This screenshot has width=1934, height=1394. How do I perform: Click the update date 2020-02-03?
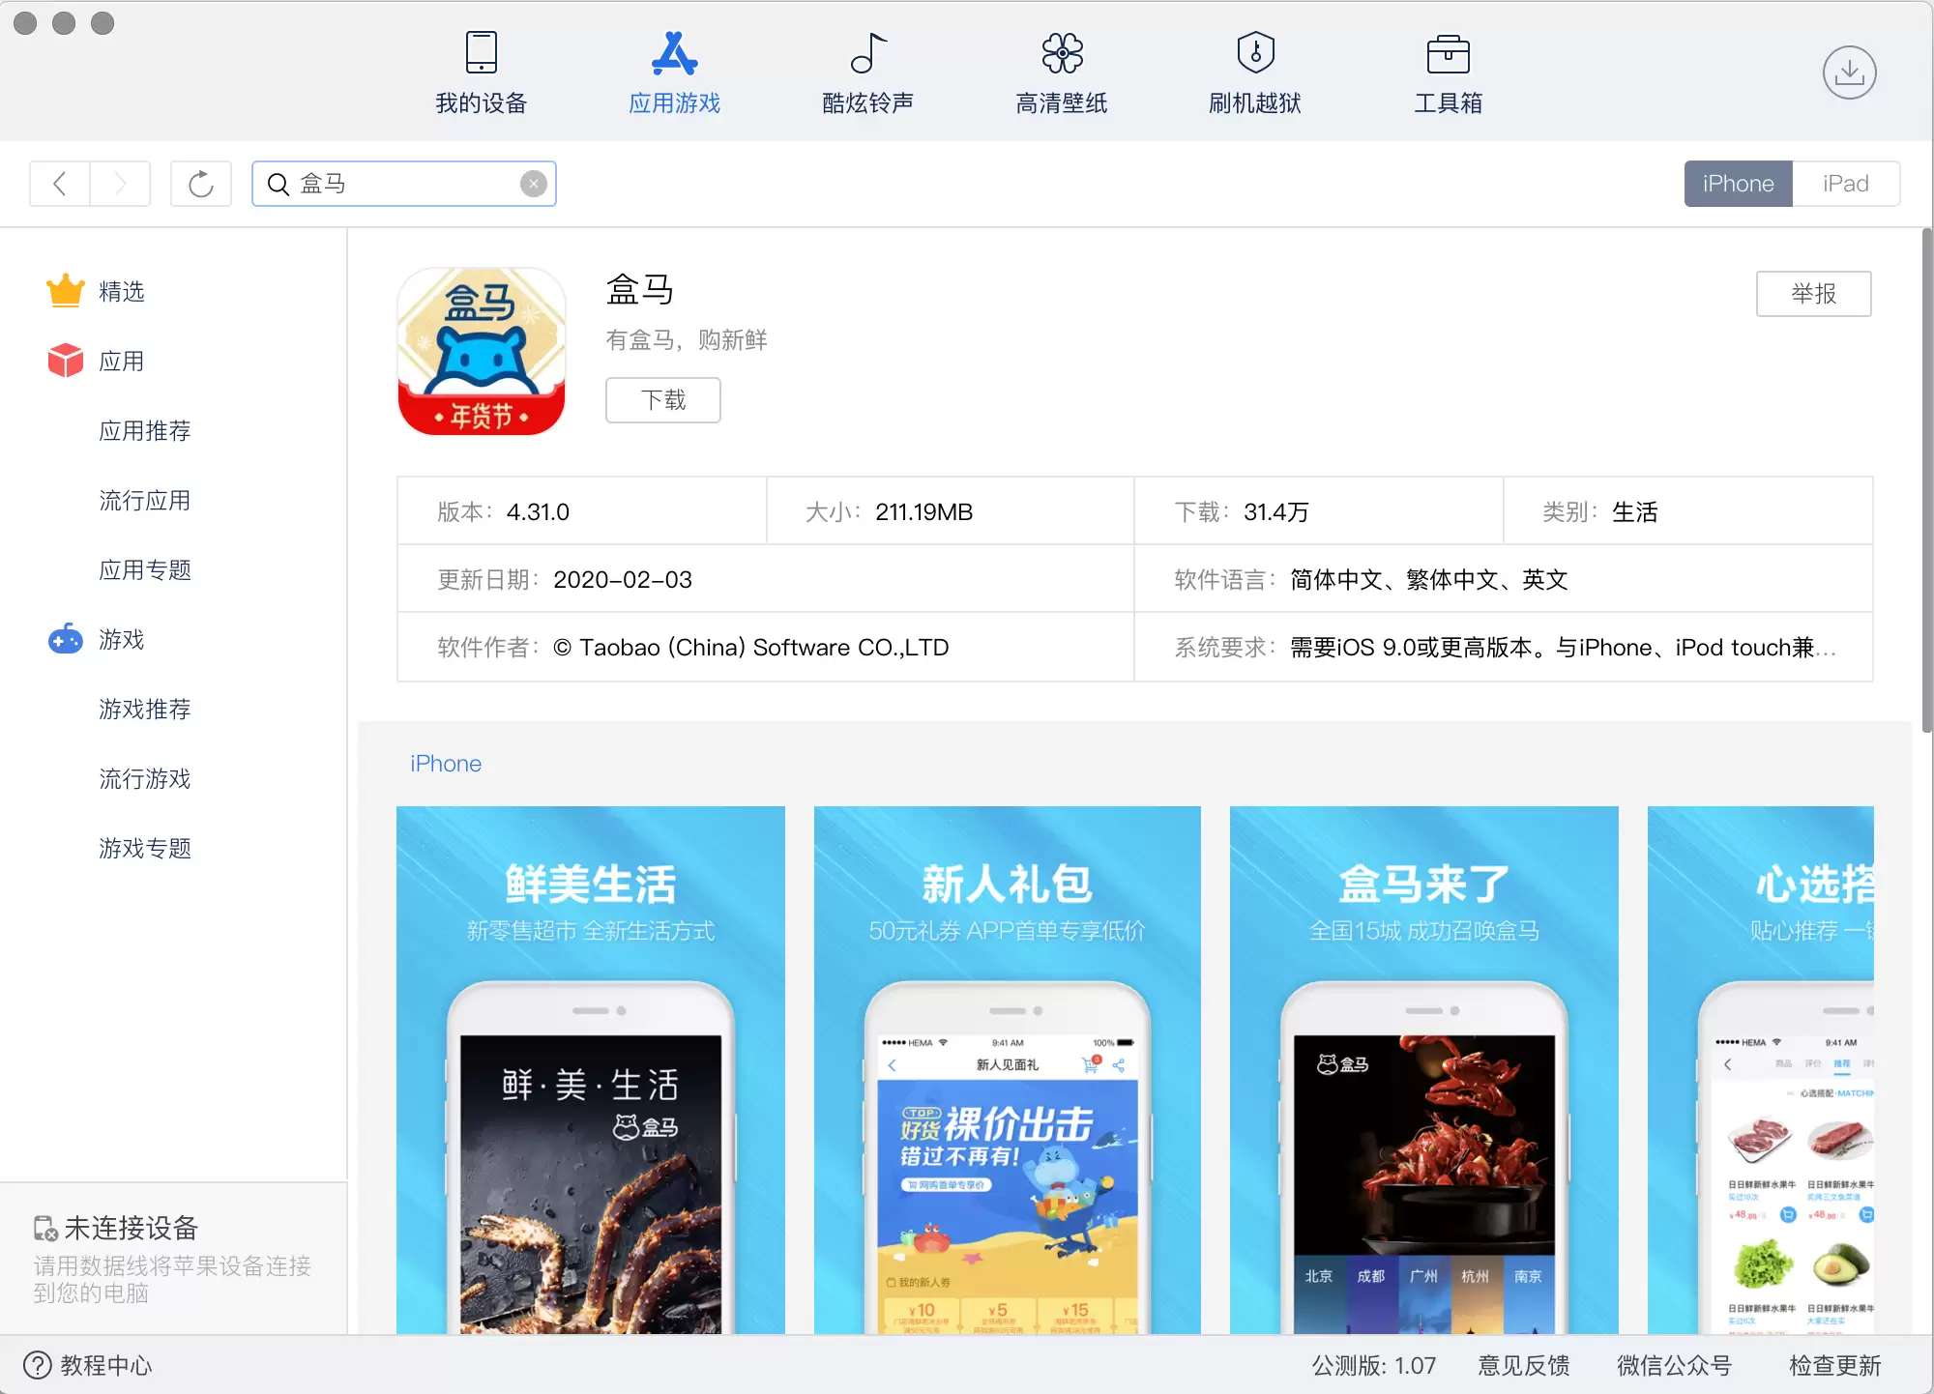(x=623, y=579)
